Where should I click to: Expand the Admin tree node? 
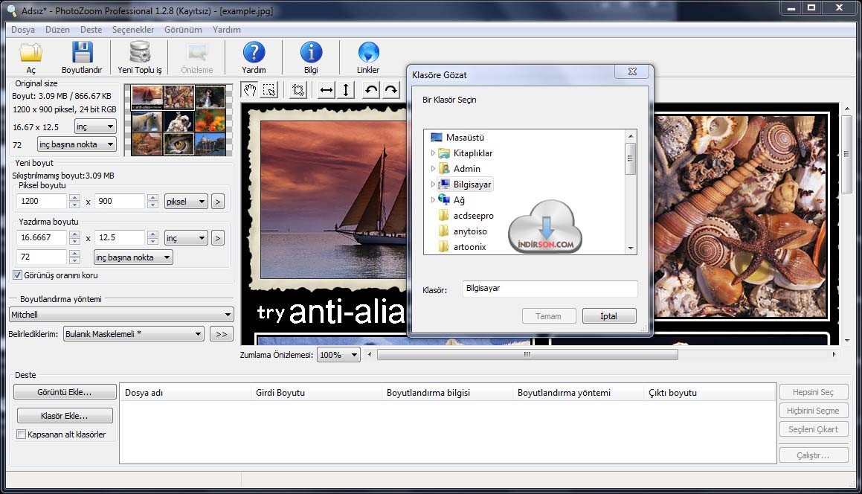click(x=433, y=169)
